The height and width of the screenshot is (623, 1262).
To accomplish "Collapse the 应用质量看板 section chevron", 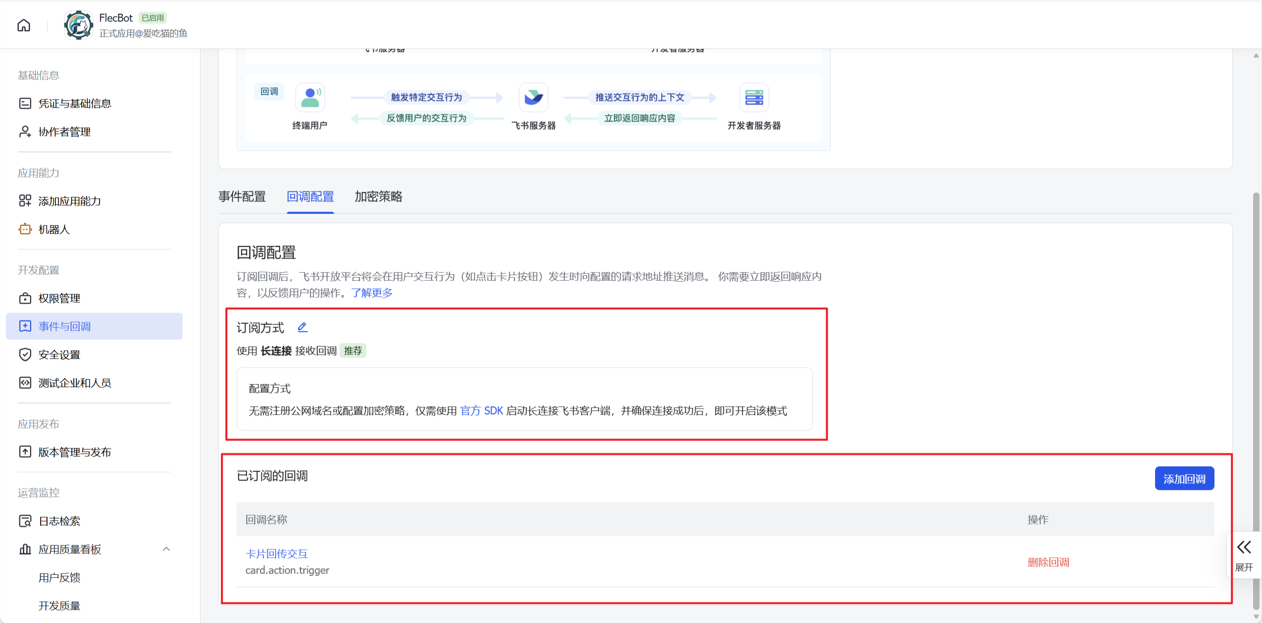I will point(166,549).
